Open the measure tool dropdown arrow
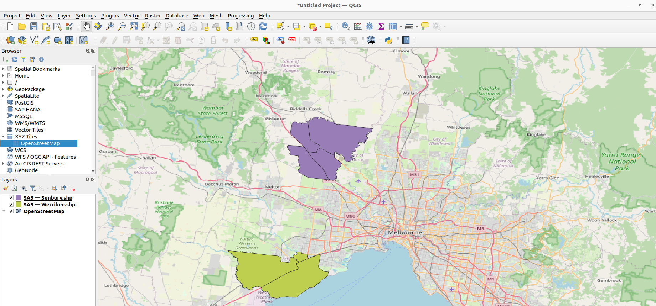 tap(417, 27)
